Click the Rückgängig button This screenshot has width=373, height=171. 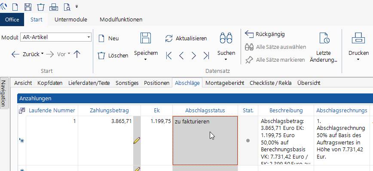tap(265, 34)
